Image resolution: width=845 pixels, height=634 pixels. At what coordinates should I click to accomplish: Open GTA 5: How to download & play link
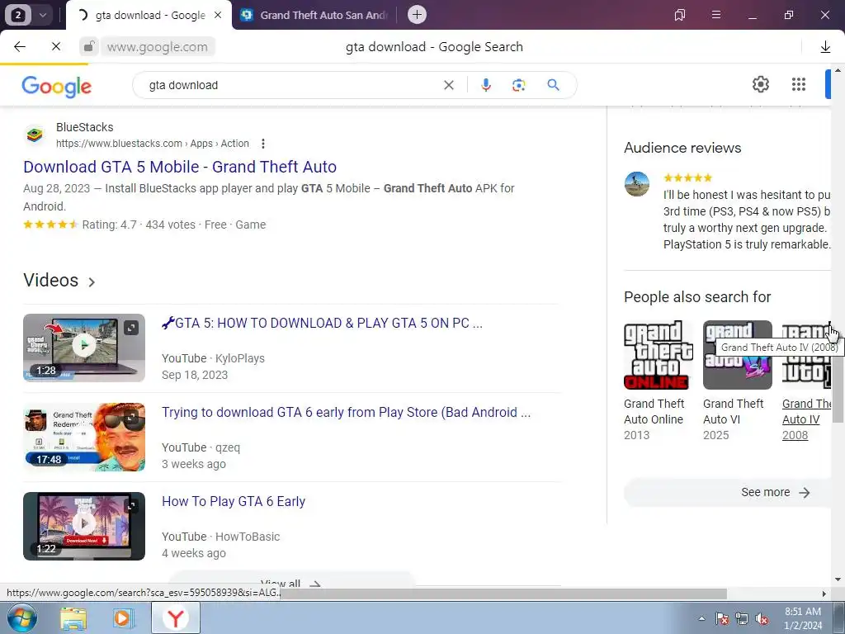tap(323, 323)
